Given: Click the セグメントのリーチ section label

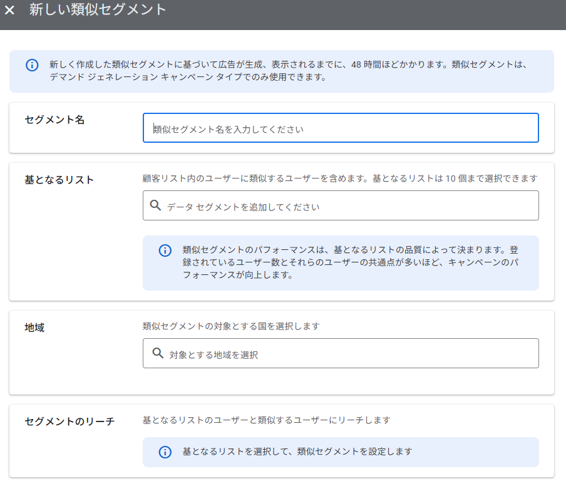Looking at the screenshot, I should (69, 421).
